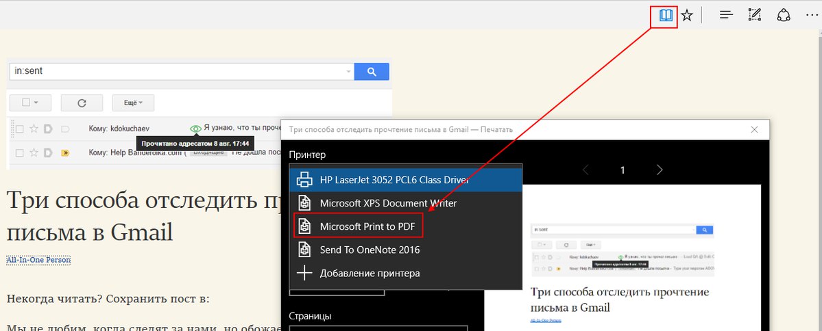Select Microsoft XPS Document Writer printer
822x331 pixels.
coord(406,203)
